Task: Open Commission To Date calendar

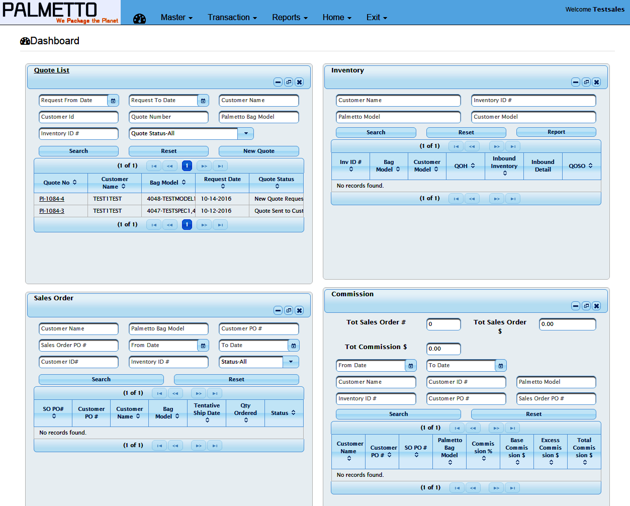Action: pyautogui.click(x=501, y=366)
